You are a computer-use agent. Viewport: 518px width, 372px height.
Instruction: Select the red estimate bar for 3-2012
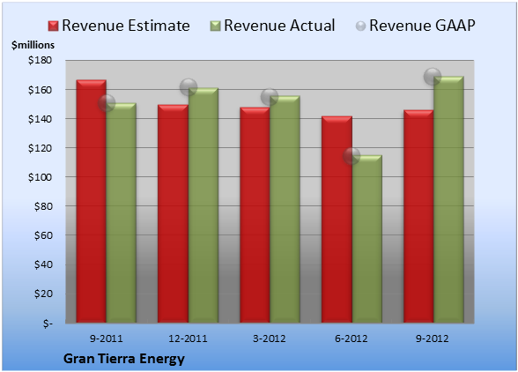tap(255, 215)
